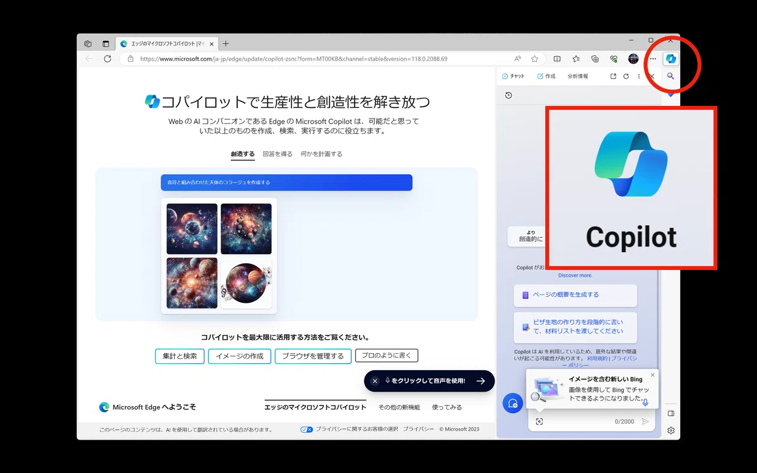Open top-left planet collage thumbnail

tap(192, 228)
